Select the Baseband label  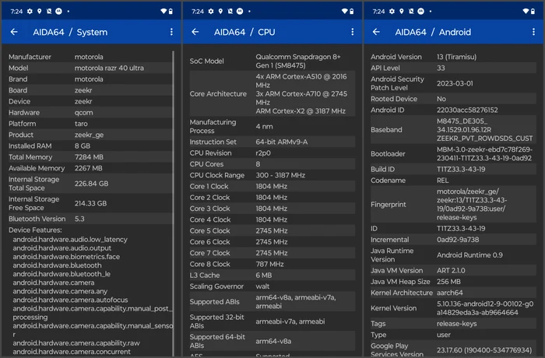click(x=386, y=130)
